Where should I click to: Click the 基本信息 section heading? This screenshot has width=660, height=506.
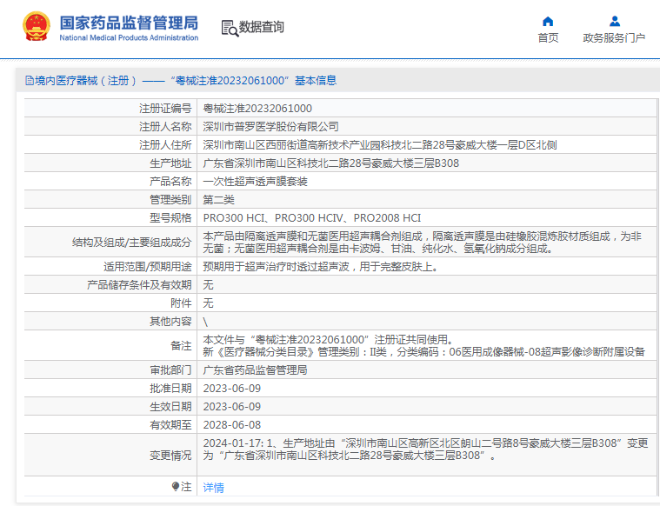click(x=316, y=80)
